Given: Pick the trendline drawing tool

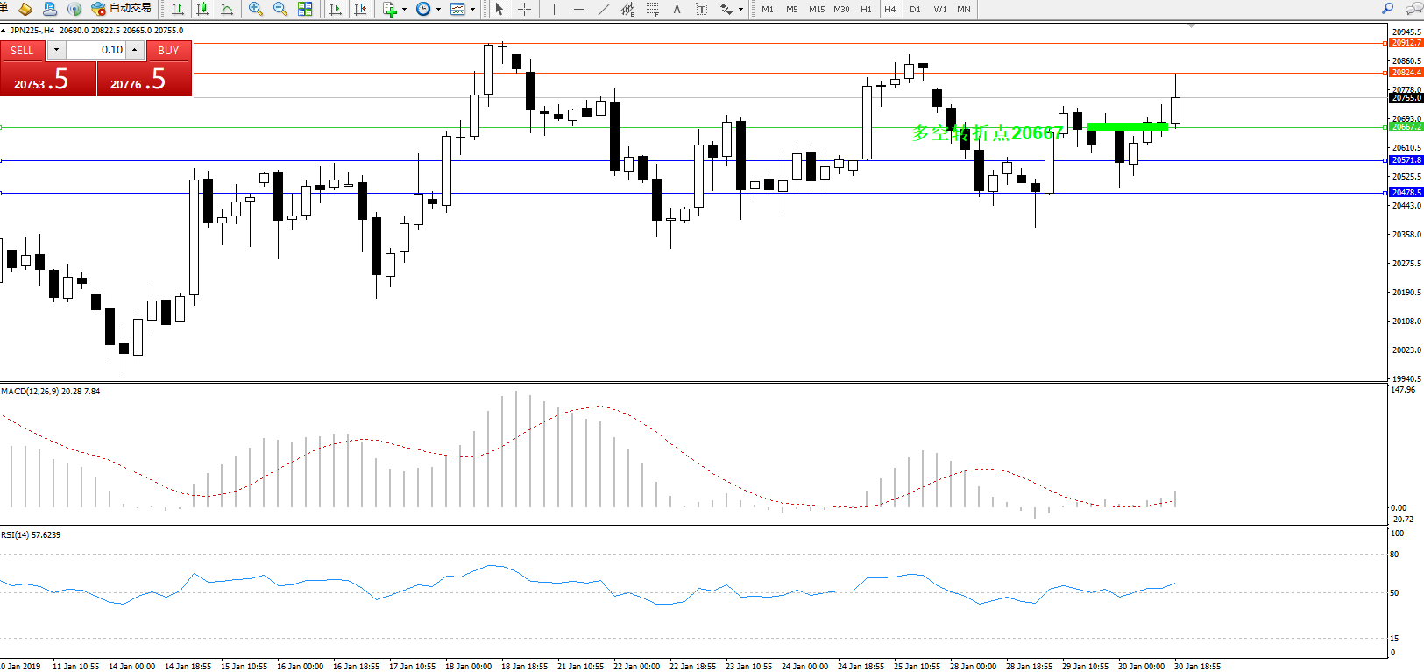Looking at the screenshot, I should 603,9.
